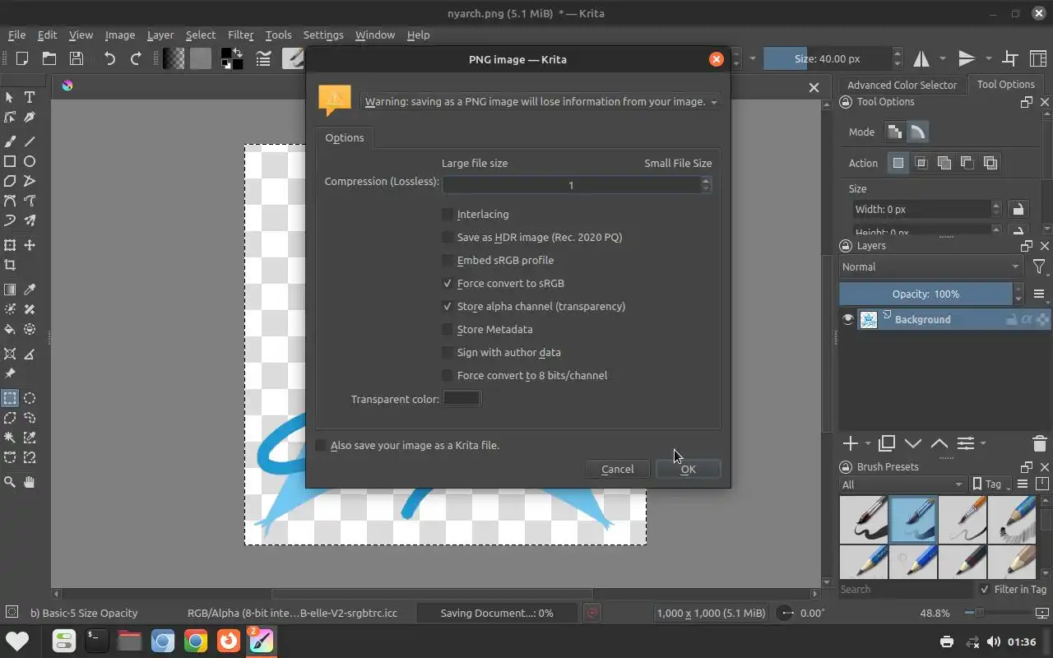This screenshot has height=658, width=1053.
Task: Open the All brush tag dropdown
Action: [x=902, y=484]
